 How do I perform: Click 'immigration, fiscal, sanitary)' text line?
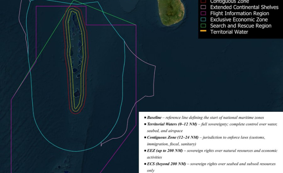(172, 144)
